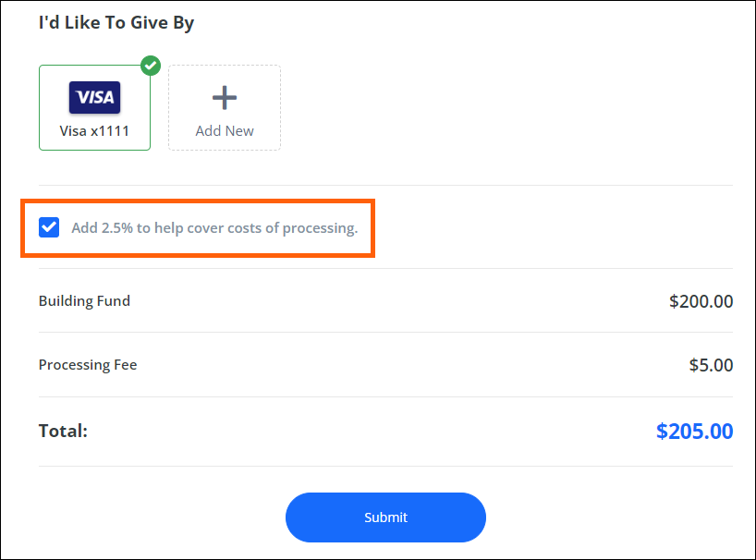Untick the 2.5% processing cost checkbox
756x560 pixels.
coord(49,227)
